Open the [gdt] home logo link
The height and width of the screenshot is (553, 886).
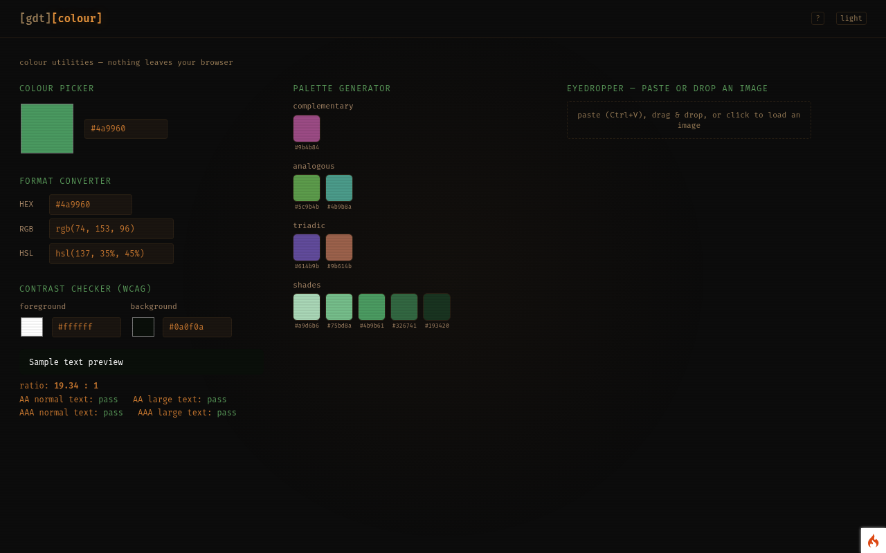click(x=35, y=19)
